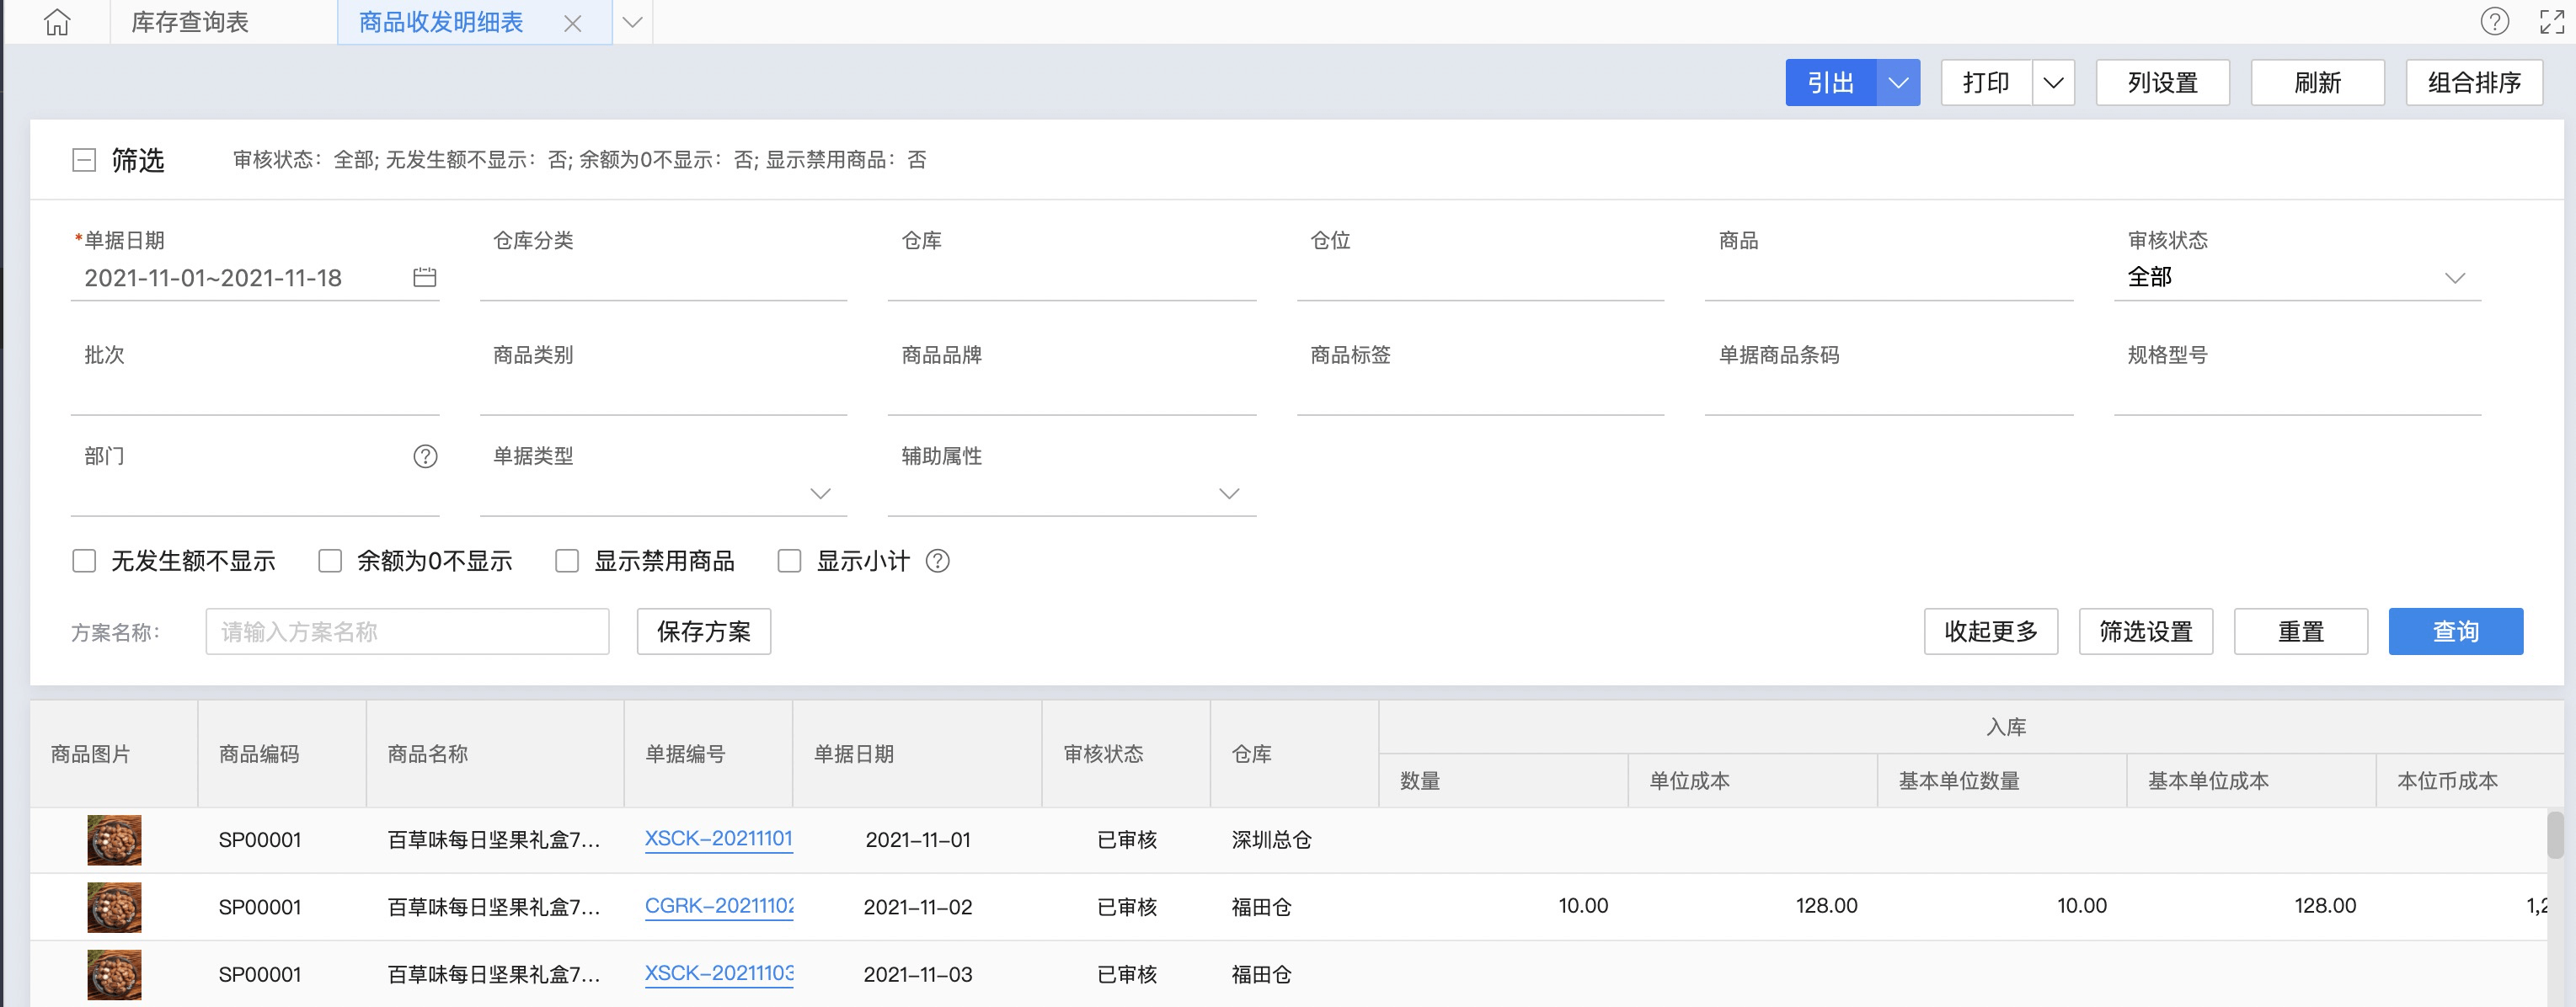Go to the home page icon
The width and height of the screenshot is (2576, 1007).
coord(57,22)
